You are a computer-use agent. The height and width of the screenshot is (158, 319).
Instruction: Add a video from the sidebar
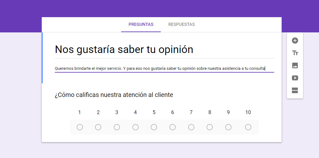coord(295,78)
